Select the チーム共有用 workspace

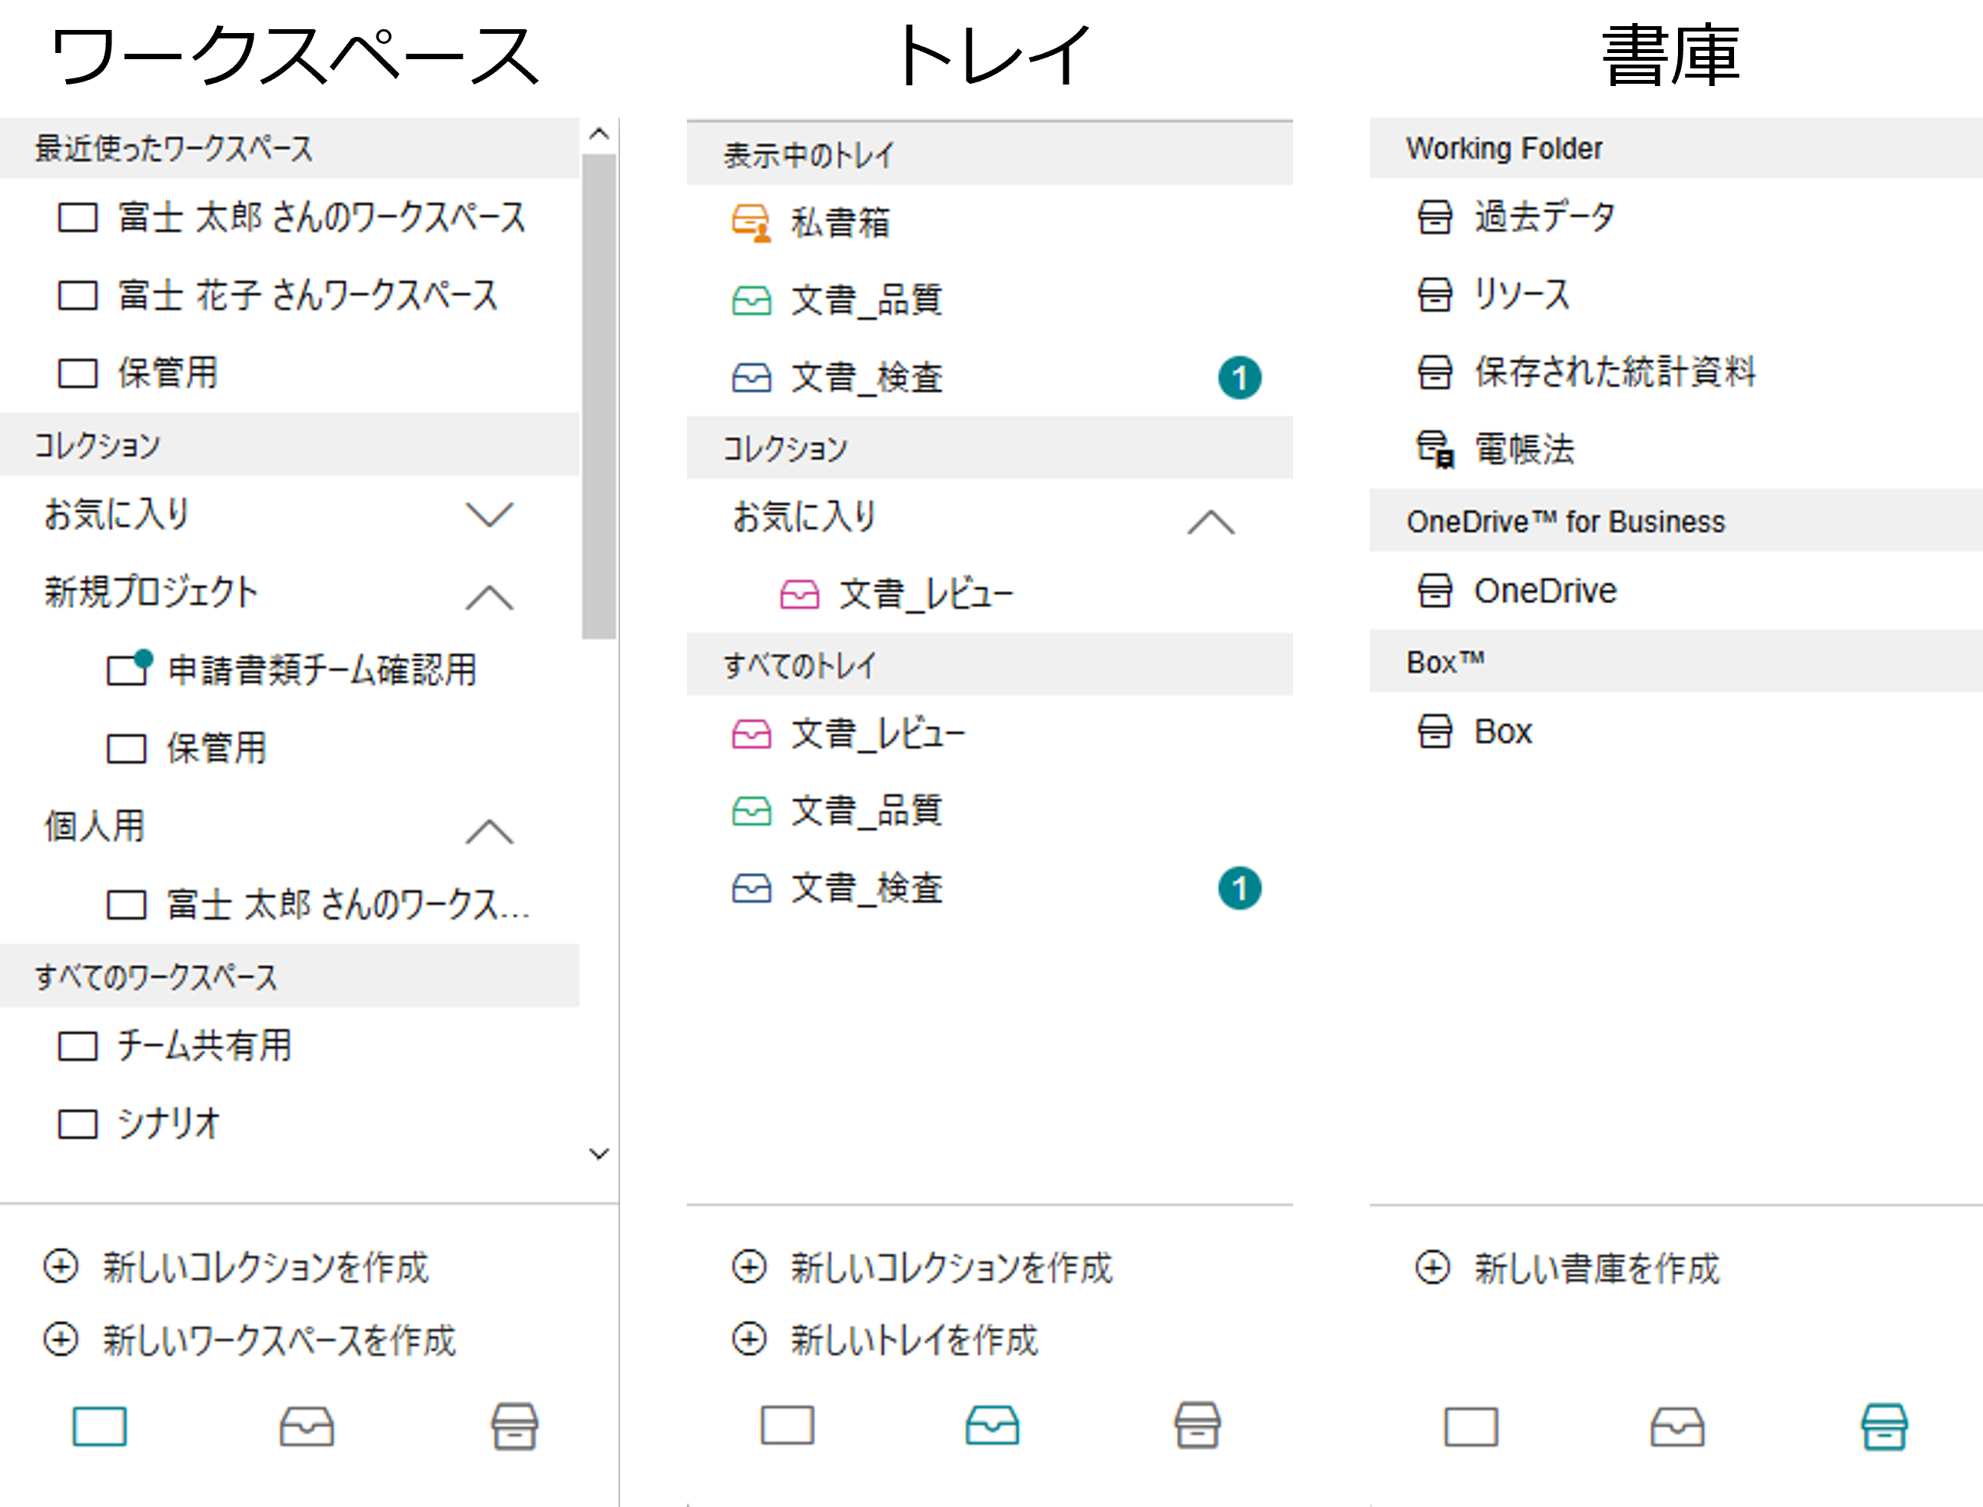290,1045
